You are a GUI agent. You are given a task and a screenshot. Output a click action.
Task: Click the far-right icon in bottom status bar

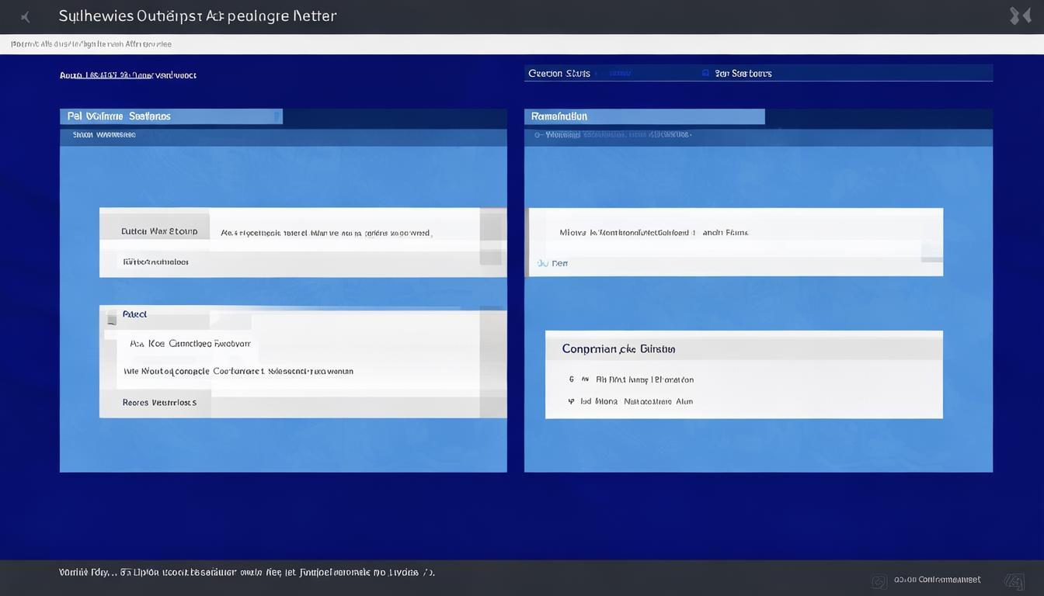(1014, 580)
